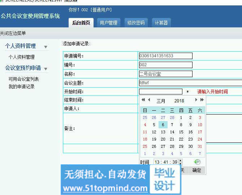The height and width of the screenshot is (195, 242).
Task: Open the 修改密码 tab
Action: [x=136, y=23]
